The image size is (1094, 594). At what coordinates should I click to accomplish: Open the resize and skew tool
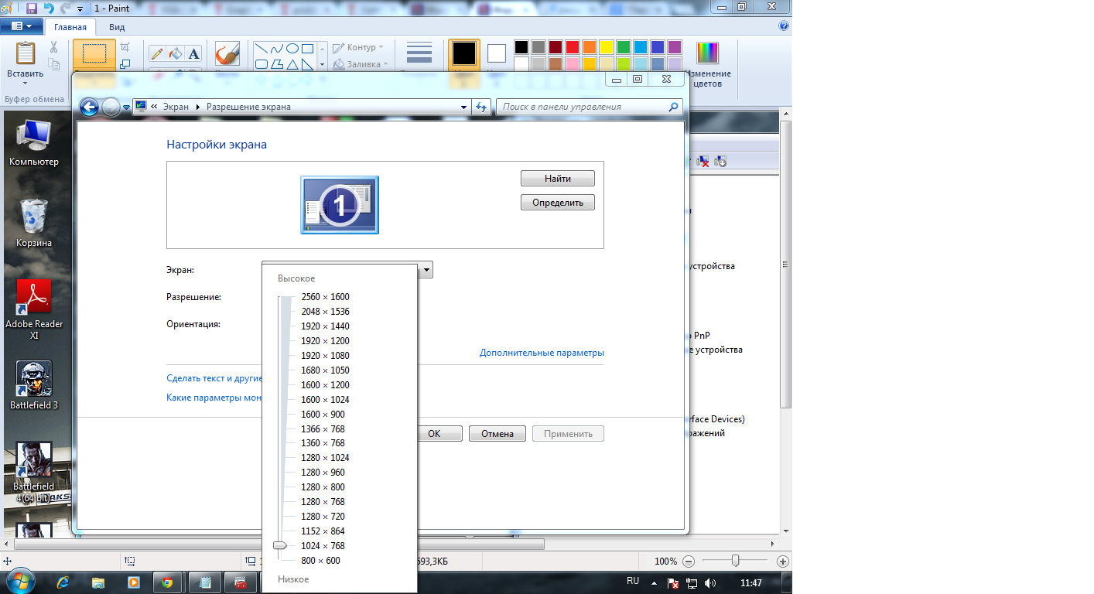click(x=125, y=63)
